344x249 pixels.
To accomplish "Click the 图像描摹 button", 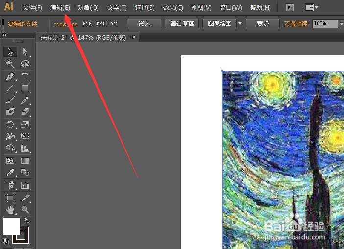I will coord(220,24).
